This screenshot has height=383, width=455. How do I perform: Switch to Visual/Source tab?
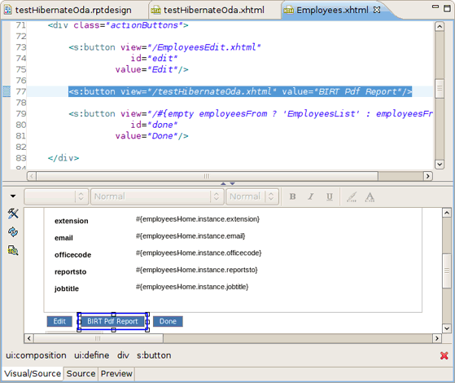click(33, 373)
